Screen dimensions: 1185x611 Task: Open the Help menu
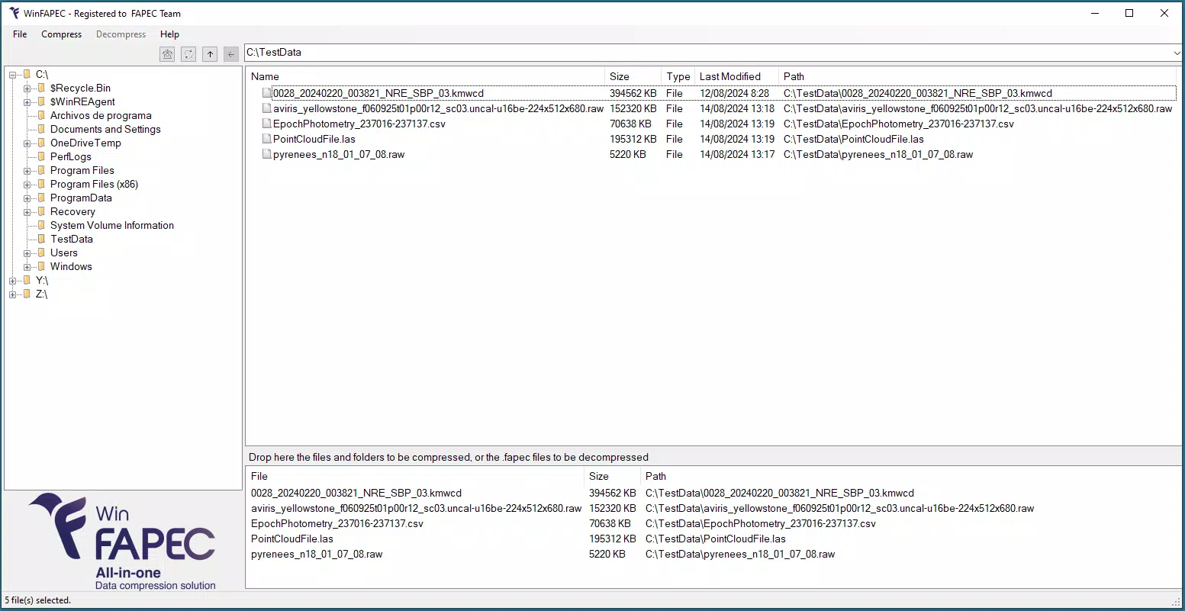click(169, 34)
